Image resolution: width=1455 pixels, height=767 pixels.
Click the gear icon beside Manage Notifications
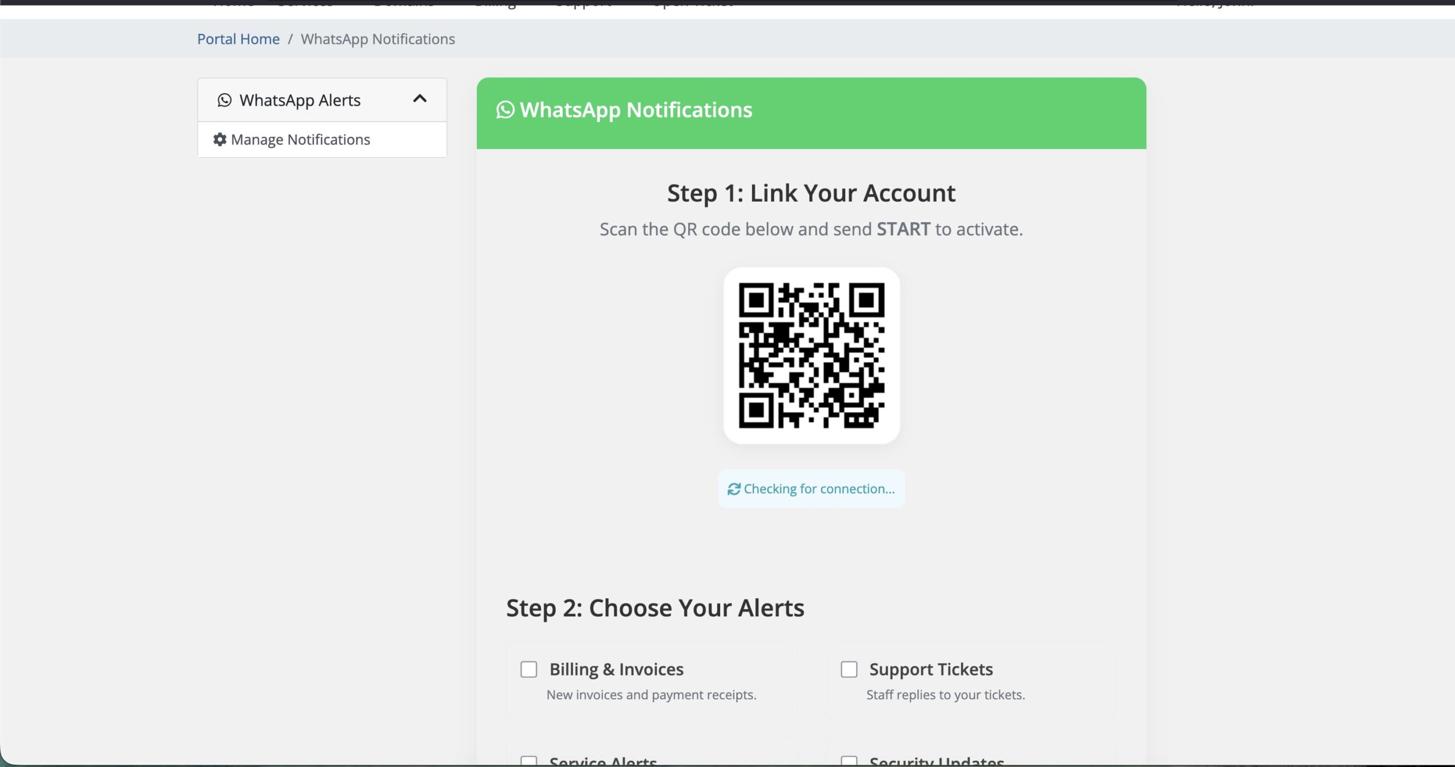[x=220, y=139]
